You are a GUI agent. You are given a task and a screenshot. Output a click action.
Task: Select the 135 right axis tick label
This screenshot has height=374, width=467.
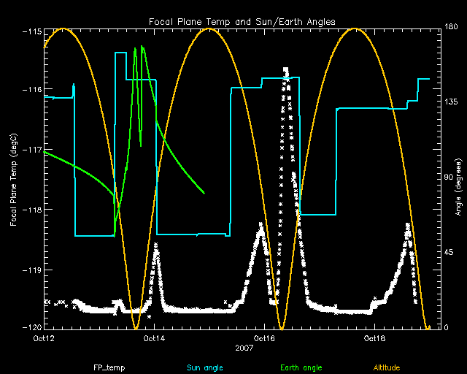(x=442, y=103)
